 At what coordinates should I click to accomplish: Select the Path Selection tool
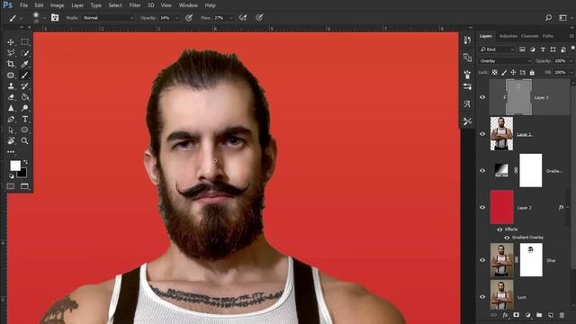[11, 130]
